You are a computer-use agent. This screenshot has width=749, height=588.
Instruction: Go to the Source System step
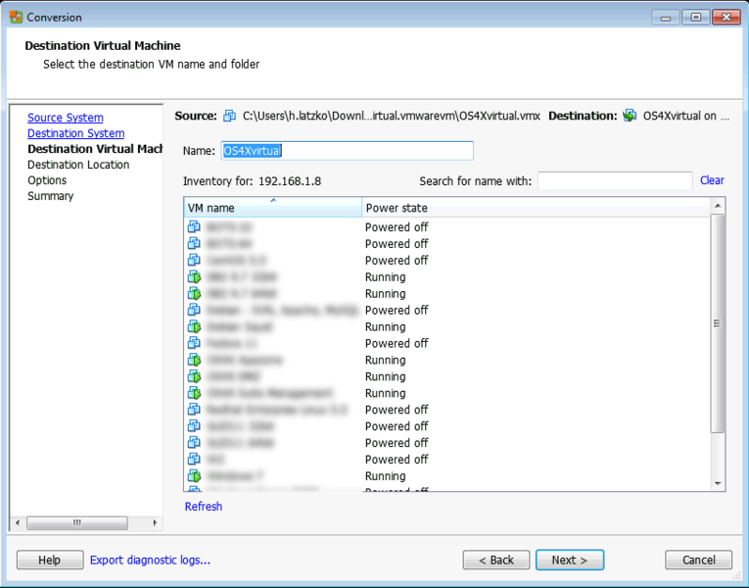[x=65, y=118]
